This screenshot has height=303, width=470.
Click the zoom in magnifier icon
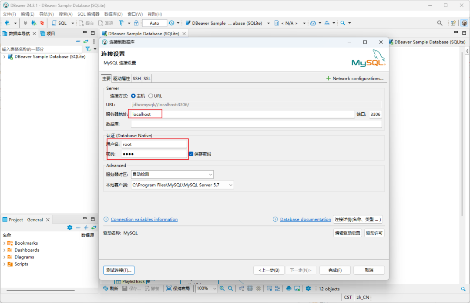tap(222, 288)
